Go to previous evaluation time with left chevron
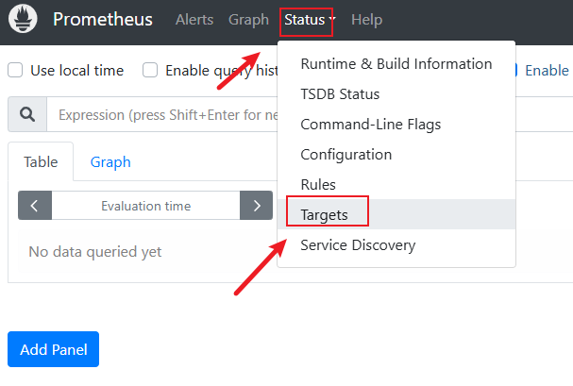Screen dimensions: 573x386 pos(35,205)
